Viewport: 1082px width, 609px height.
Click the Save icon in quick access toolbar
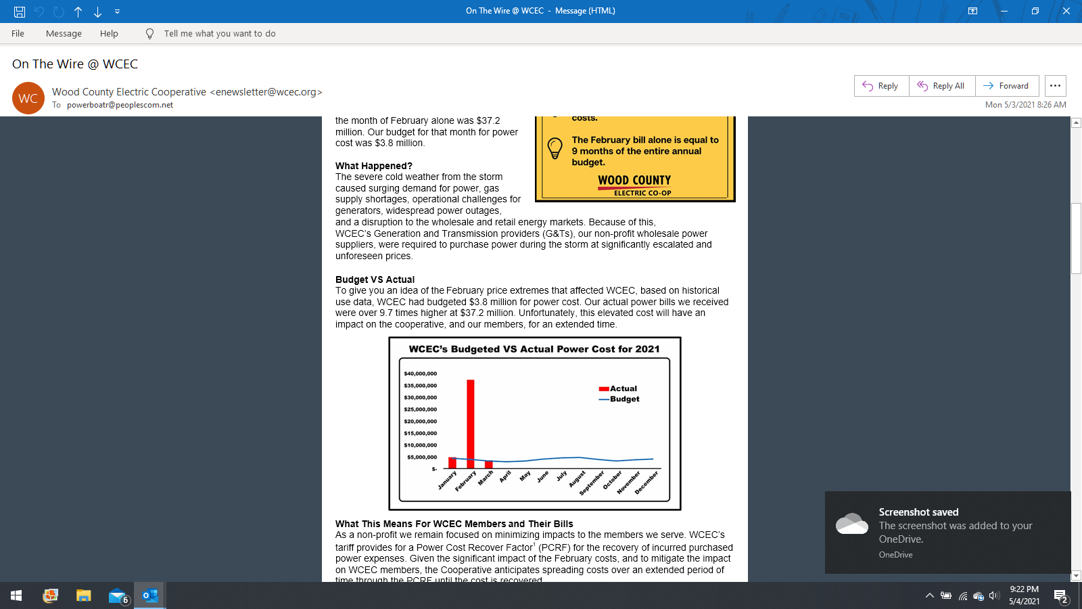tap(20, 12)
